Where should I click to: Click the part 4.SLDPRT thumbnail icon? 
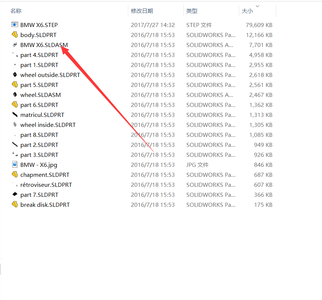[15, 55]
